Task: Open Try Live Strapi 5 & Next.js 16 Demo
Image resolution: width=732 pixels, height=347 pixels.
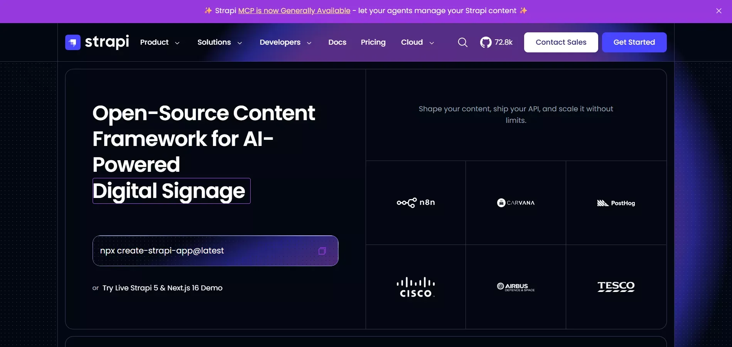Action: tap(162, 288)
